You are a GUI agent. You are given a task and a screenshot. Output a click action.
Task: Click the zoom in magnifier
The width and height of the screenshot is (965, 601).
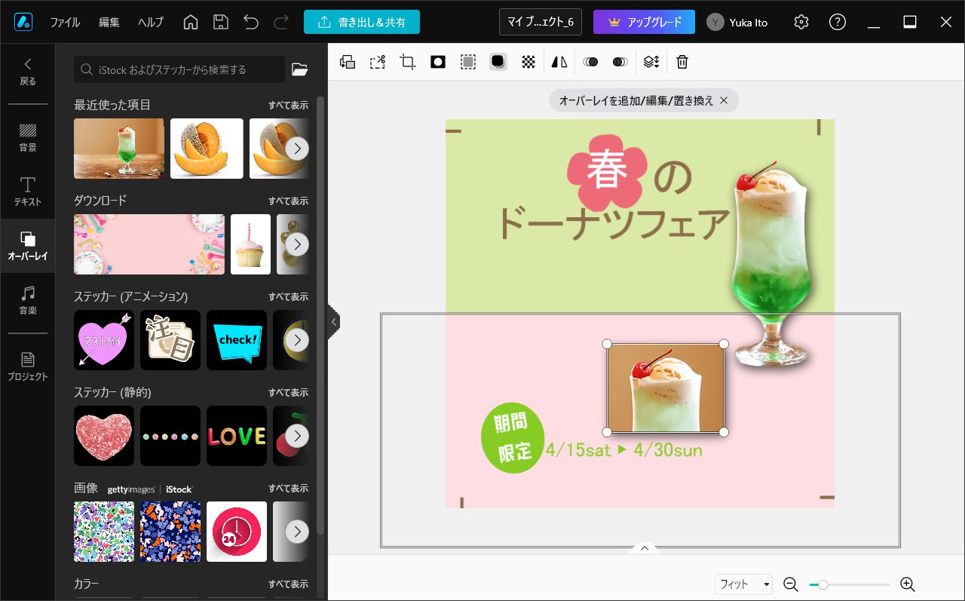908,584
